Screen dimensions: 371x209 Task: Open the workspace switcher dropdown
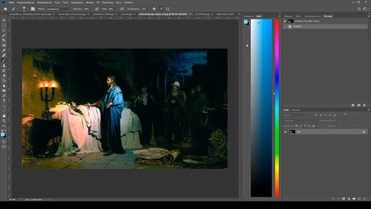point(365,9)
